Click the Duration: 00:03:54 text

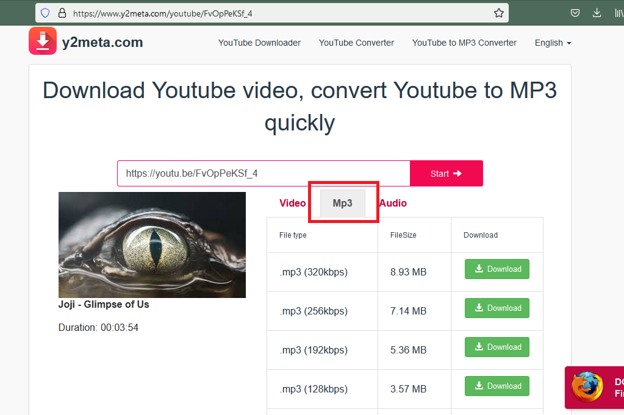(x=98, y=327)
